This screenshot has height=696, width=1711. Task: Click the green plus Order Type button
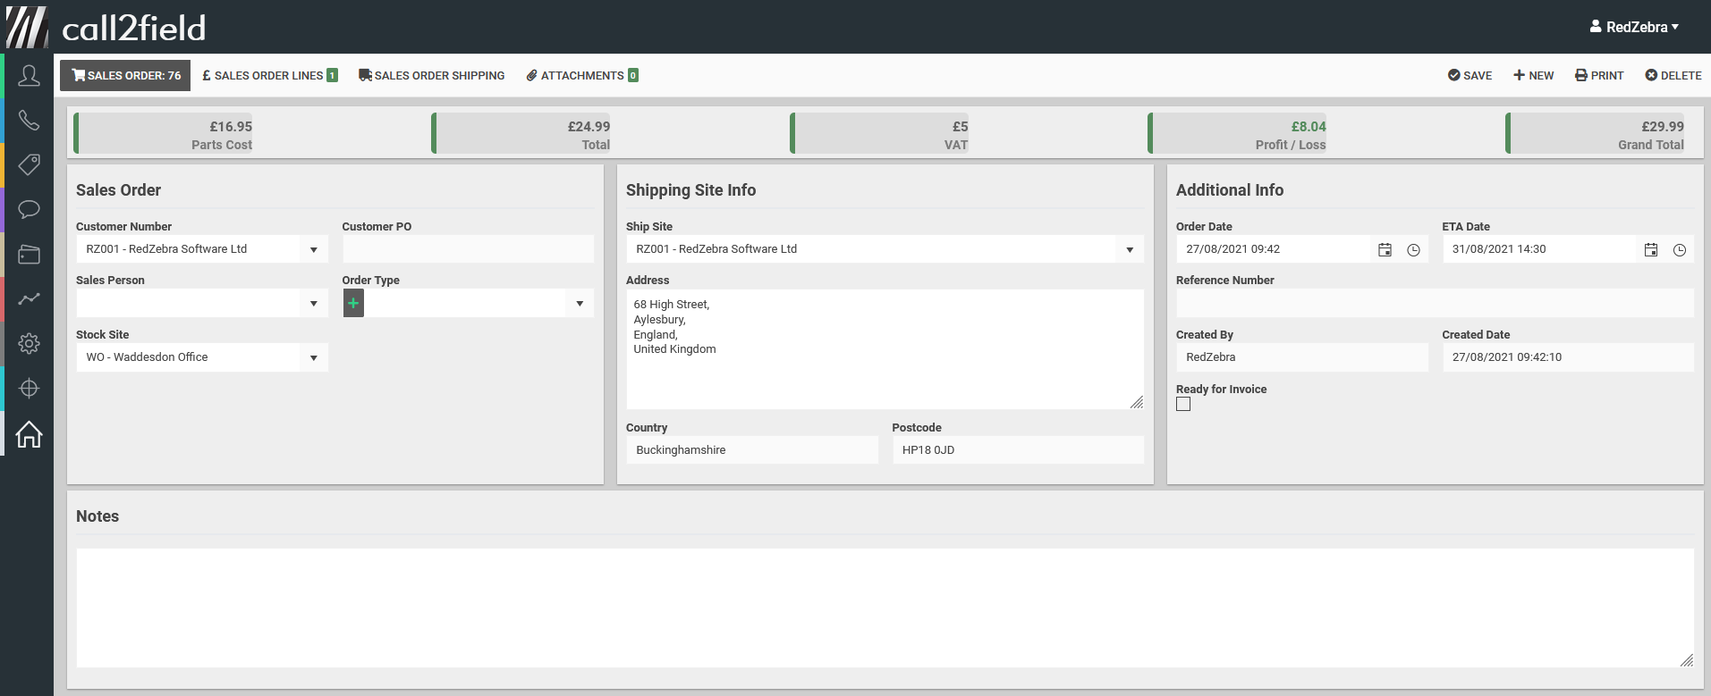(353, 304)
